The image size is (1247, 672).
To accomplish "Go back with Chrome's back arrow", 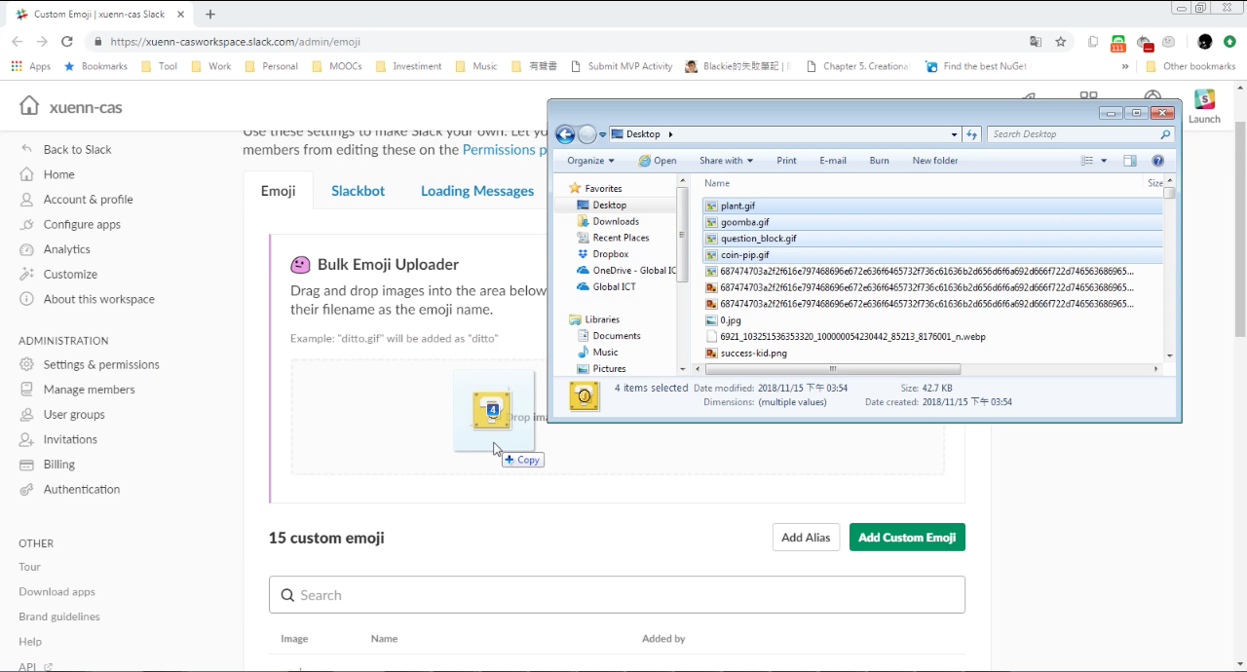I will coord(18,42).
